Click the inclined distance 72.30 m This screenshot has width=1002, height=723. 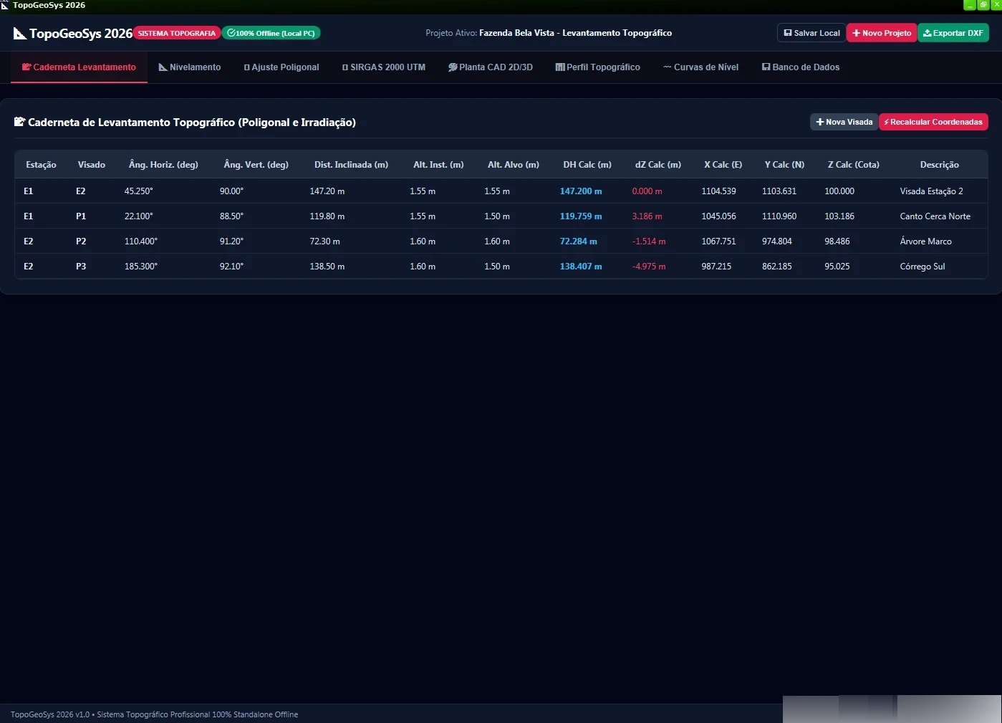click(324, 241)
